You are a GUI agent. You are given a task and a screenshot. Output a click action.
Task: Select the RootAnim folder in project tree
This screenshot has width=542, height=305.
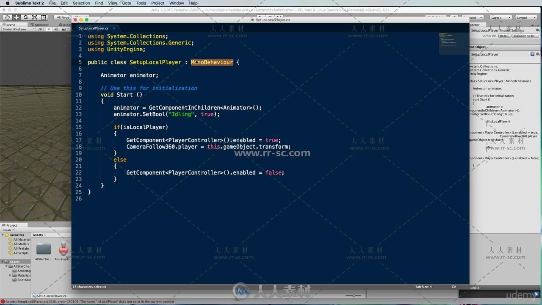coord(22,280)
